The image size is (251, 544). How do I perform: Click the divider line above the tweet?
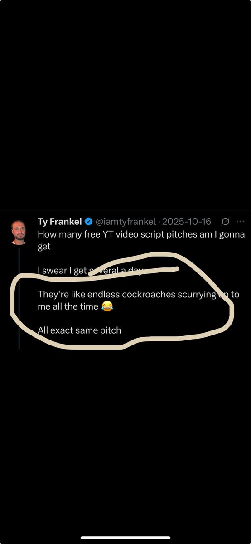click(125, 210)
